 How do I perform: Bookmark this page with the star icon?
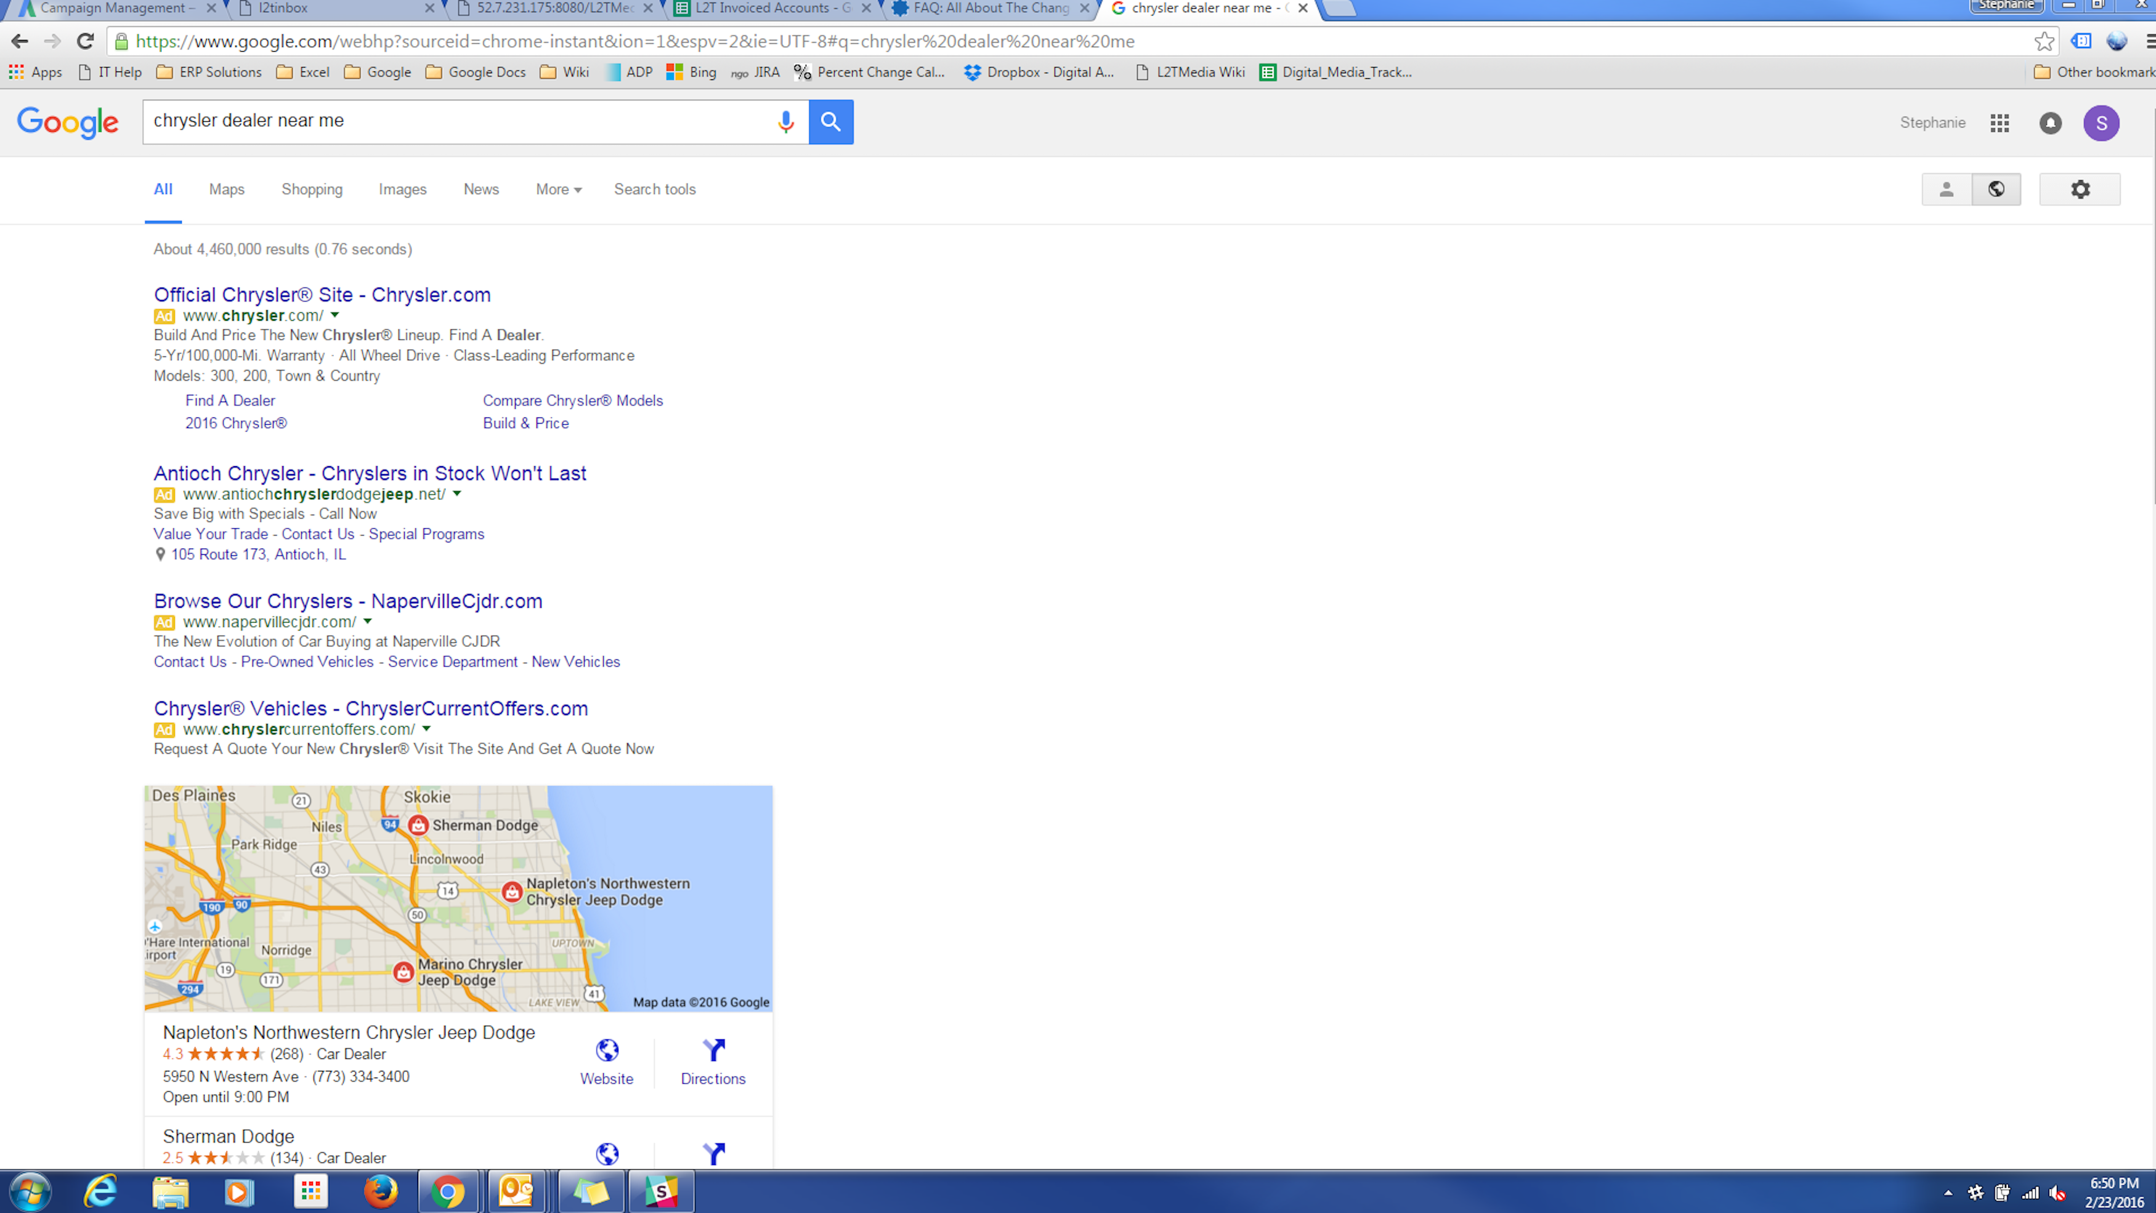click(x=2044, y=41)
